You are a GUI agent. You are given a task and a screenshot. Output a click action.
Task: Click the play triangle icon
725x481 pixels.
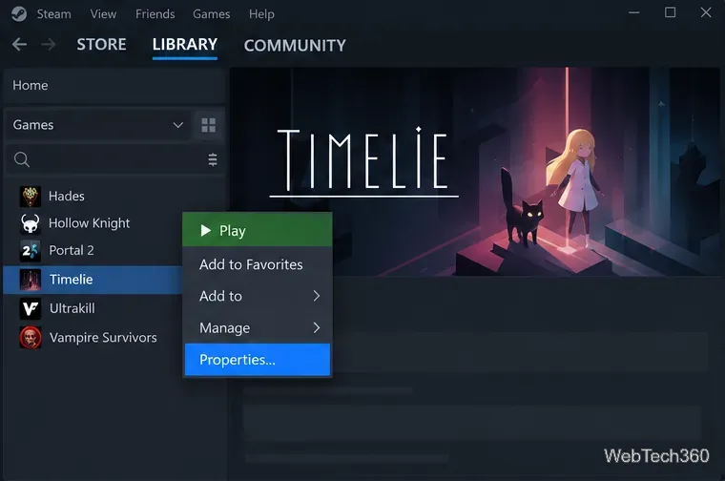coord(206,230)
